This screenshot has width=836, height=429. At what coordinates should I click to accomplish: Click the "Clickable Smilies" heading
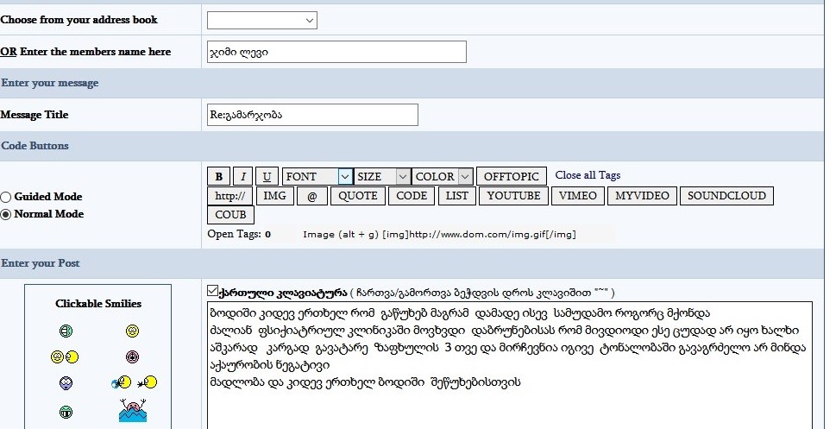(98, 304)
